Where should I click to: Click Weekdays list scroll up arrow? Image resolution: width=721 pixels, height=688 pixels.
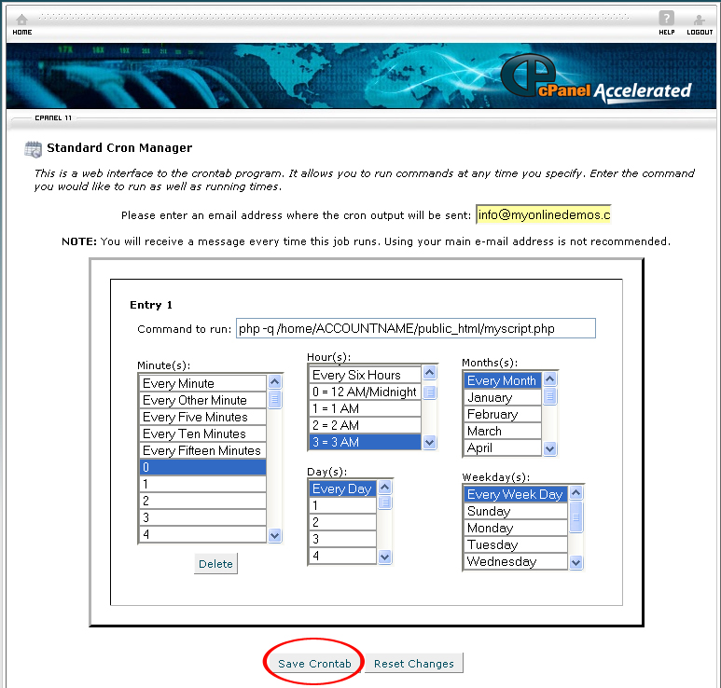[576, 493]
